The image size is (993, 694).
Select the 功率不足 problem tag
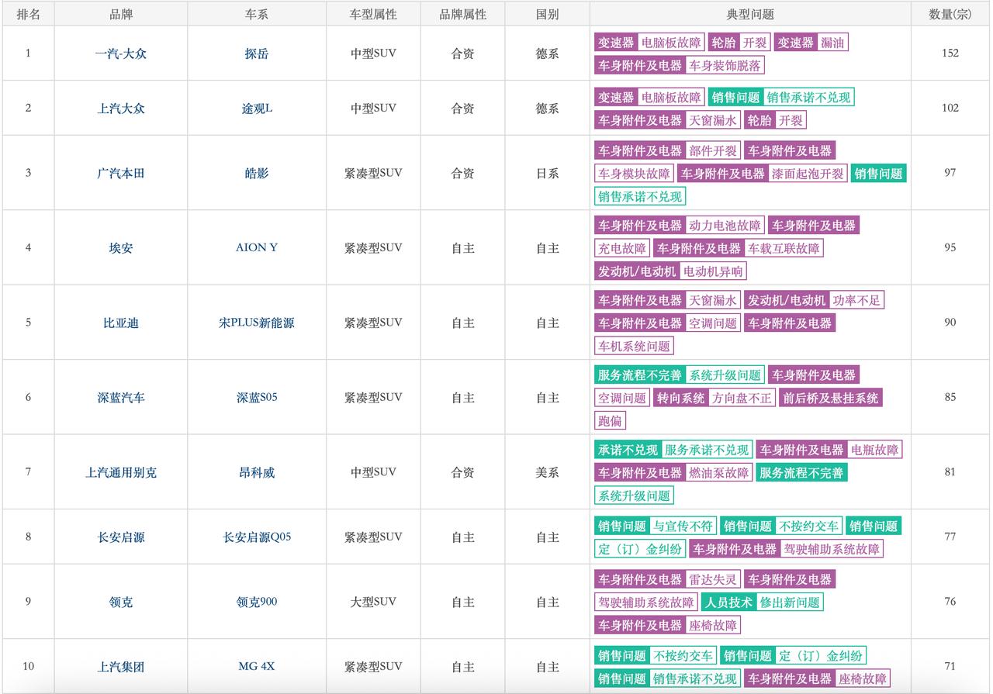click(x=857, y=301)
